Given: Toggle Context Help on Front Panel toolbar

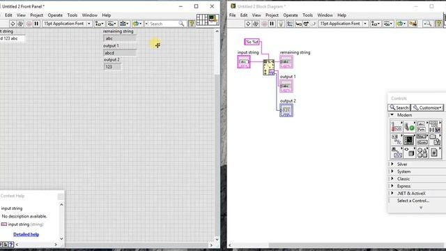Looking at the screenshot, I should pos(192,24).
